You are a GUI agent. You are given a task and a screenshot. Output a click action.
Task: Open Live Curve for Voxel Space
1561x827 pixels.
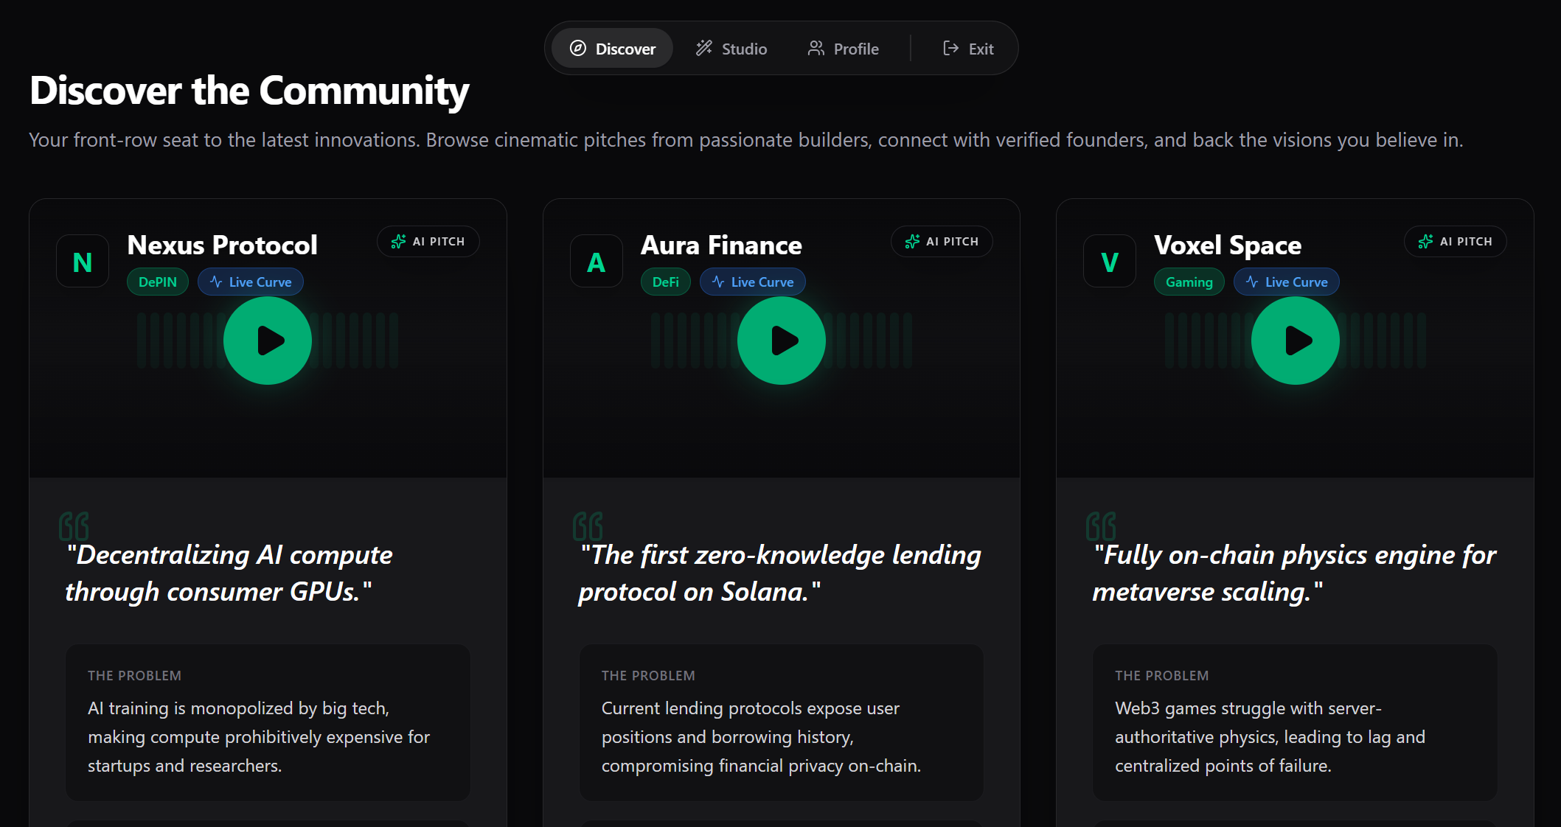[x=1287, y=282]
